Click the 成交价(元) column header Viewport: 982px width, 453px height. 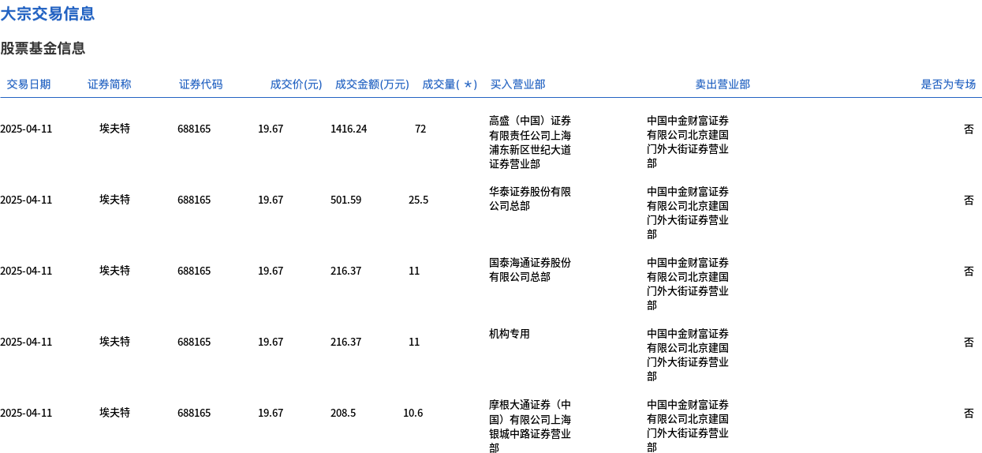pos(296,84)
